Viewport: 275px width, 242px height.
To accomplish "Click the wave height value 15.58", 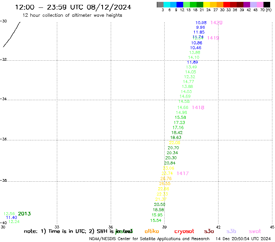I will [x=181, y=117].
